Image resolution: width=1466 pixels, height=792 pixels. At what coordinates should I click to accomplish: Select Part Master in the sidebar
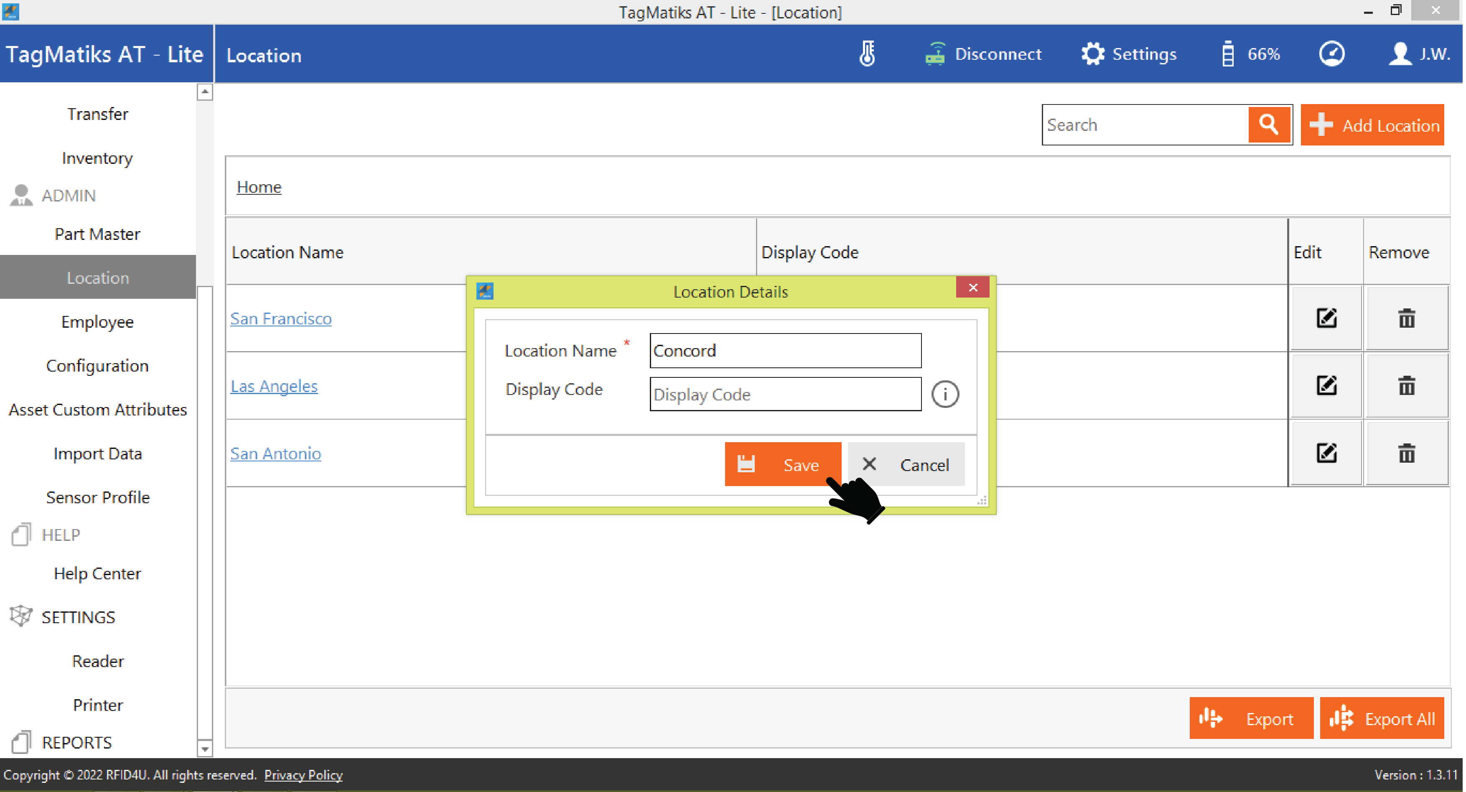[97, 234]
